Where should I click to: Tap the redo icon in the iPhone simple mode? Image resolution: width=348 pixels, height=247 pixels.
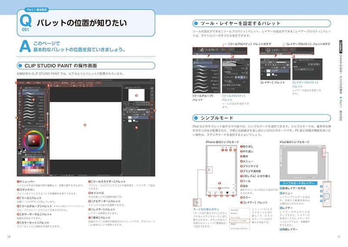[x=226, y=147]
